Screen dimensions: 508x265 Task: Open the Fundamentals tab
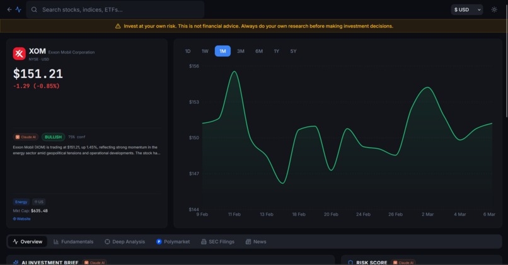pyautogui.click(x=74, y=242)
